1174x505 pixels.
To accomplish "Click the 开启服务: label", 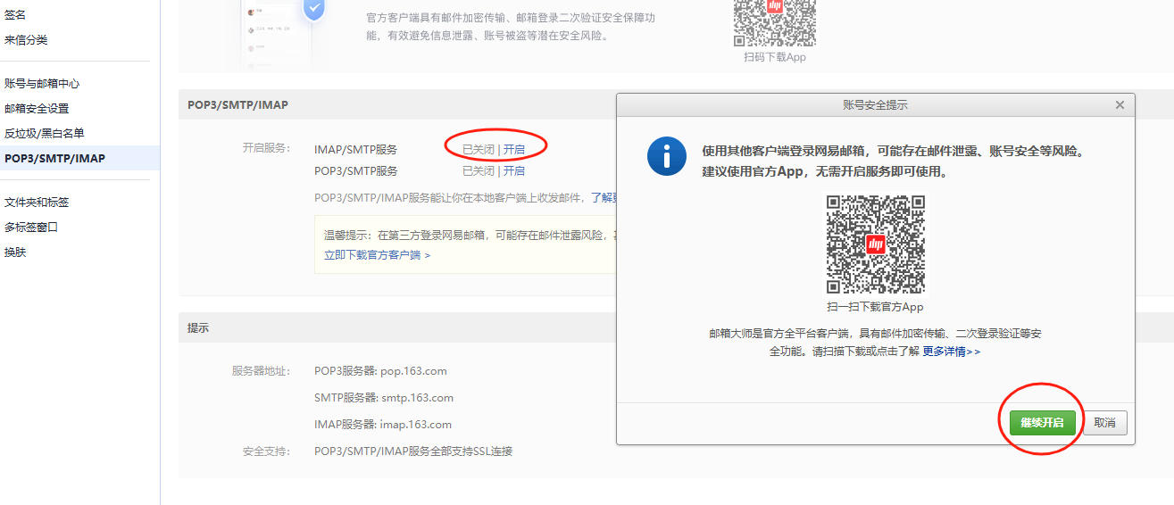I will pyautogui.click(x=266, y=148).
